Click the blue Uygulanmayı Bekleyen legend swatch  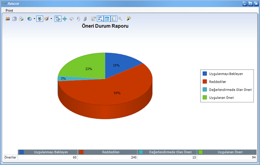[x=205, y=74]
